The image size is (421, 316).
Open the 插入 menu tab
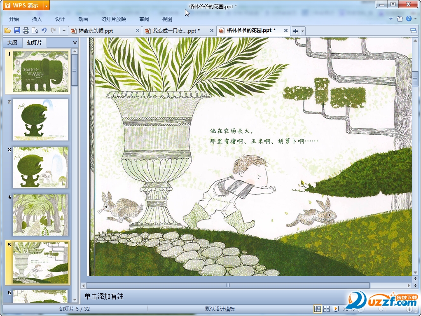coord(37,19)
